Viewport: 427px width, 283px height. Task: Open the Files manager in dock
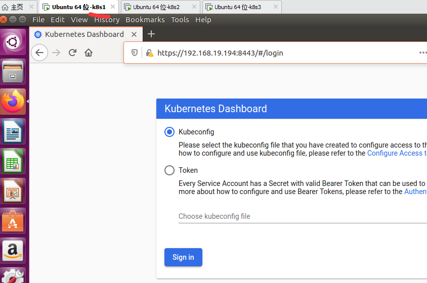click(x=13, y=72)
